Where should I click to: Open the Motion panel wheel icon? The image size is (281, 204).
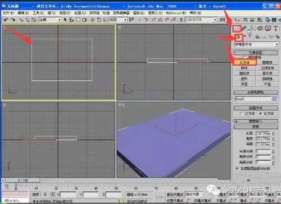(x=260, y=28)
